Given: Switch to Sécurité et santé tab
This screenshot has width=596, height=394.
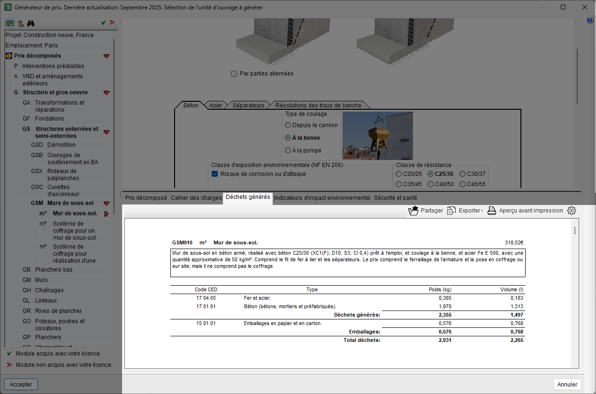Looking at the screenshot, I should [395, 198].
